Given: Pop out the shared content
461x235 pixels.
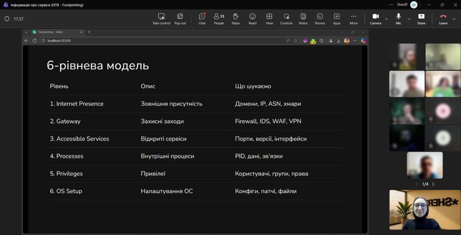Looking at the screenshot, I should (180, 18).
